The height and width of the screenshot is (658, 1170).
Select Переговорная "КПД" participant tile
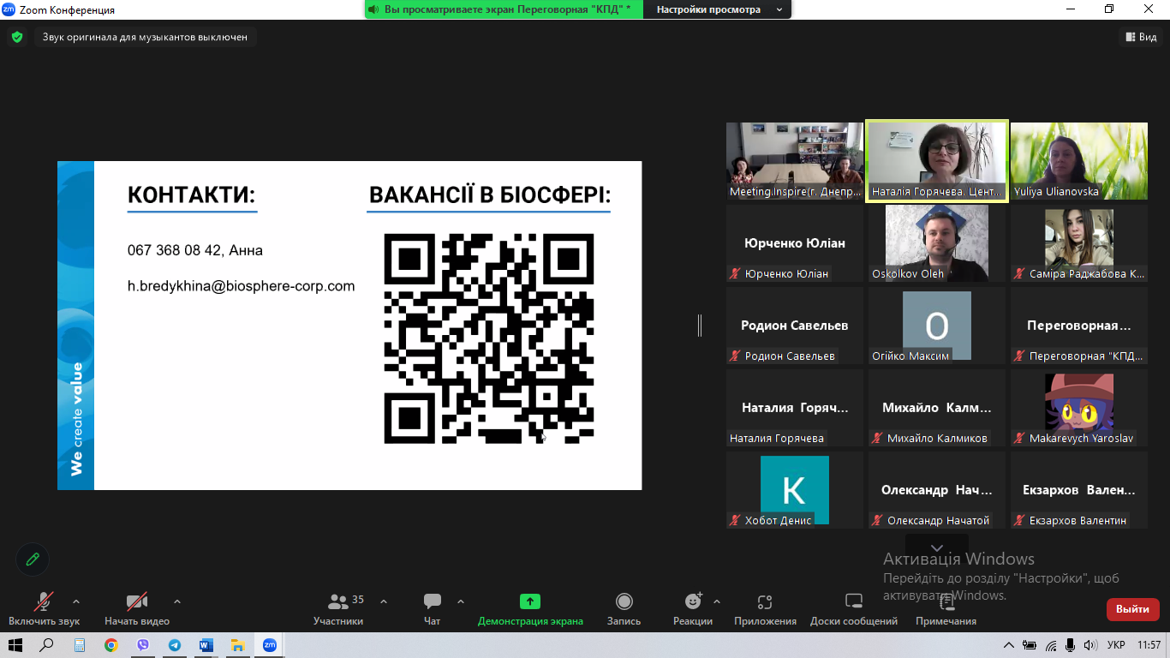(1079, 326)
